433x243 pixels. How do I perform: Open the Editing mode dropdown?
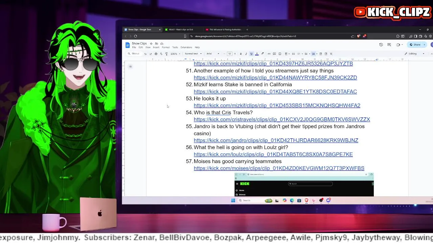[x=414, y=54]
